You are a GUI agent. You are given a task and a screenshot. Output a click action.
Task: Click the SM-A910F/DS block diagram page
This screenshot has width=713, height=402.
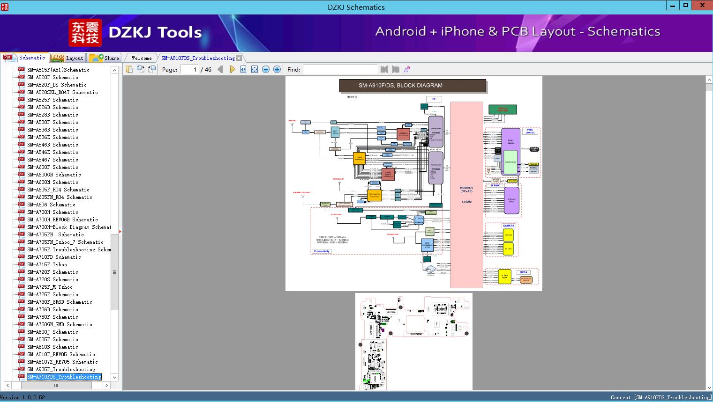pos(414,183)
